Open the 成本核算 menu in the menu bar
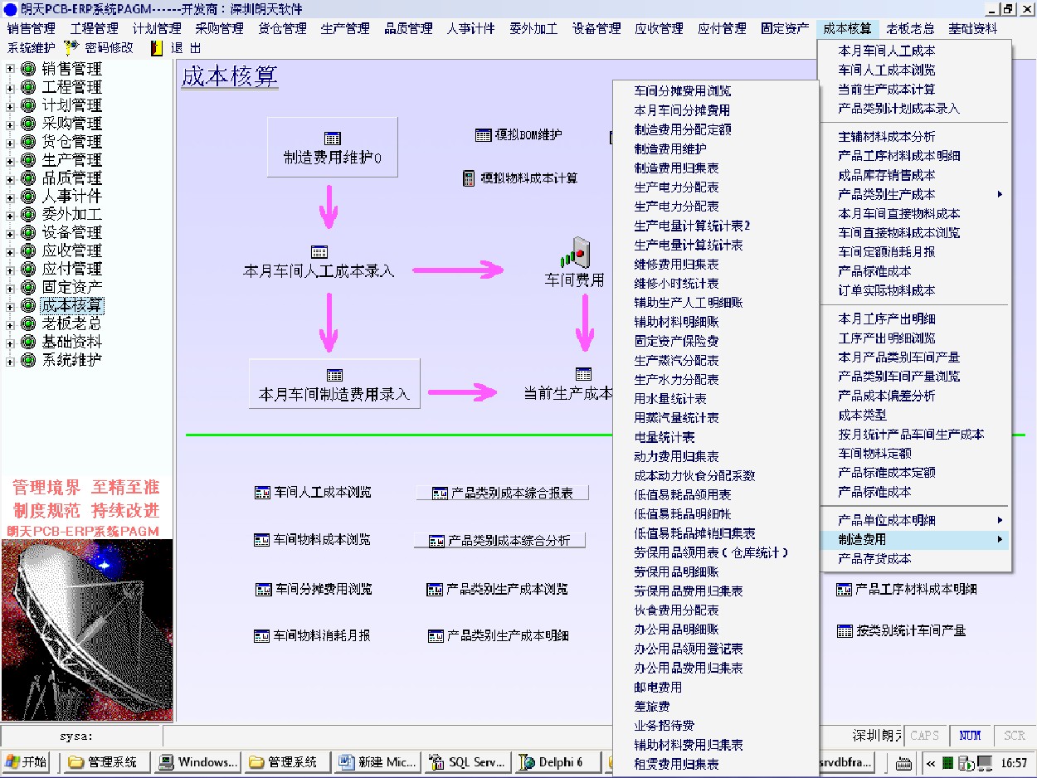Viewport: 1037px width, 778px height. coord(847,28)
